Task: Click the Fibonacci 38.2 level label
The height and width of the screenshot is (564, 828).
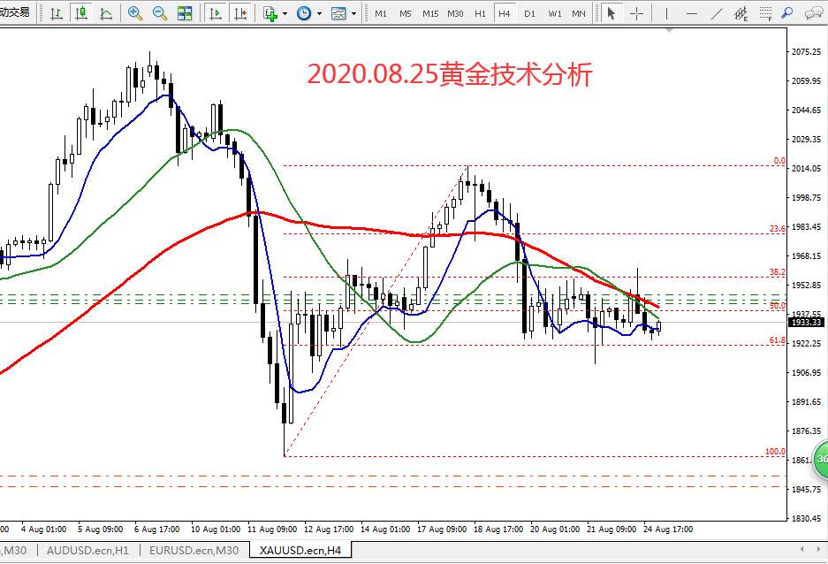Action: [x=778, y=272]
